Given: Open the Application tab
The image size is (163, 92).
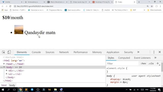Looking at the screenshot, I should 113,52.
